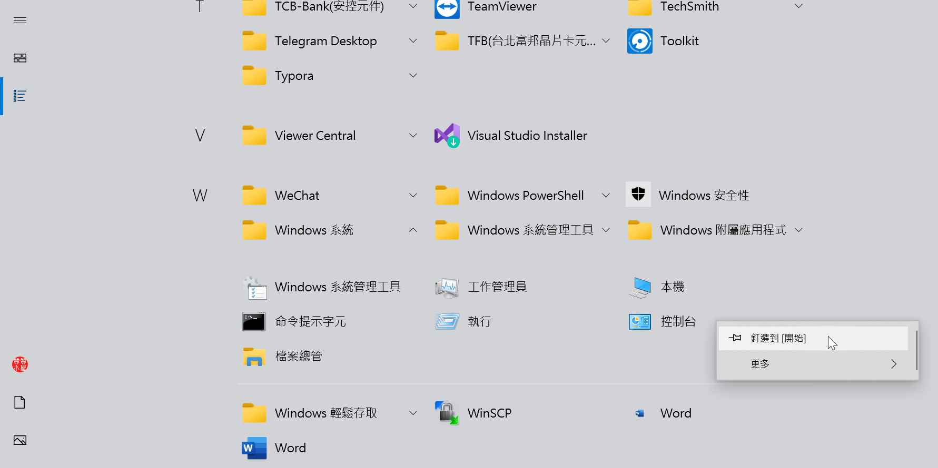Image resolution: width=938 pixels, height=468 pixels.
Task: Open 控制台 control panel icon
Action: [640, 321]
